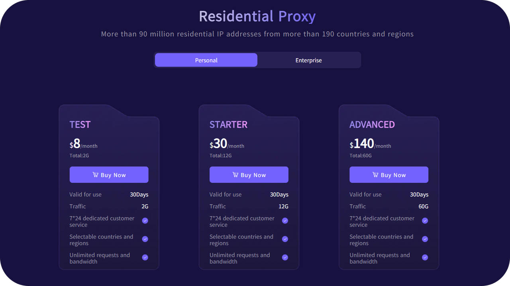Click ADVANCED plan unlimited requests checkmark
The width and height of the screenshot is (510, 286).
click(x=425, y=257)
